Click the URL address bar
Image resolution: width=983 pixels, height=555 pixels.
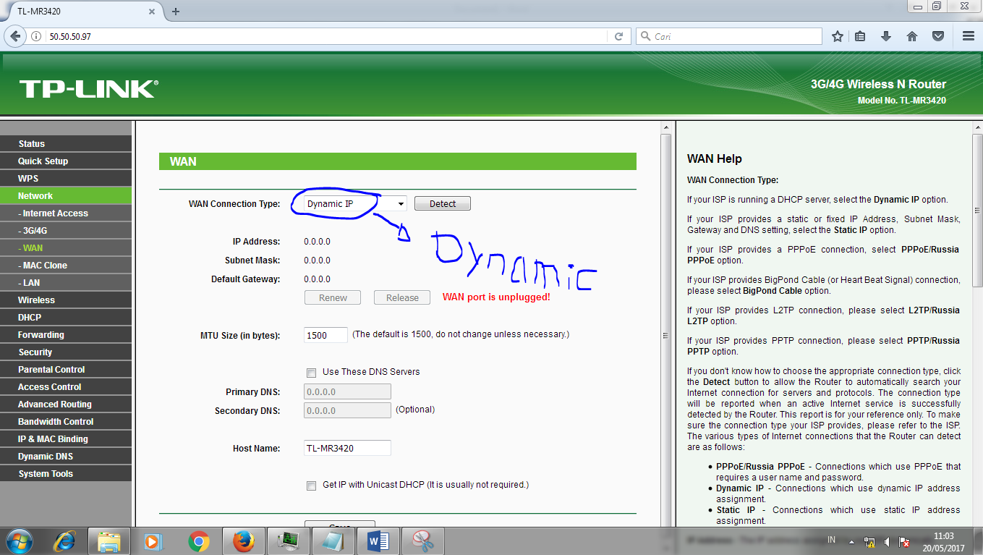point(325,36)
